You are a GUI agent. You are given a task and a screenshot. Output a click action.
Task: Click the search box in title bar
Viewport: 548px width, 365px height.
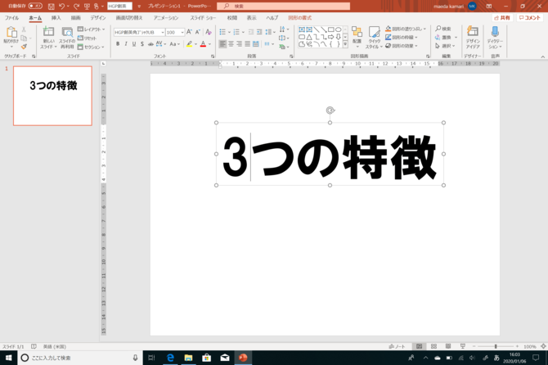(284, 6)
